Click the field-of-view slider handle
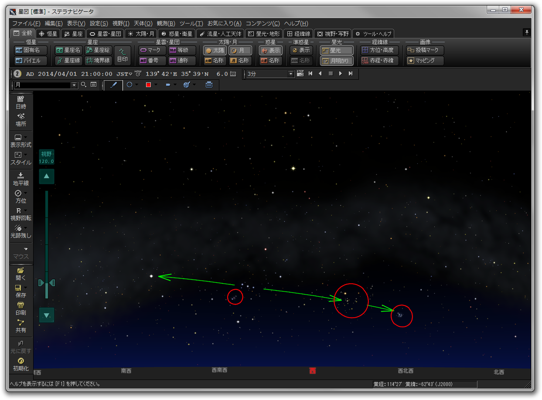Viewport: 542px width, 400px height. 47,283
